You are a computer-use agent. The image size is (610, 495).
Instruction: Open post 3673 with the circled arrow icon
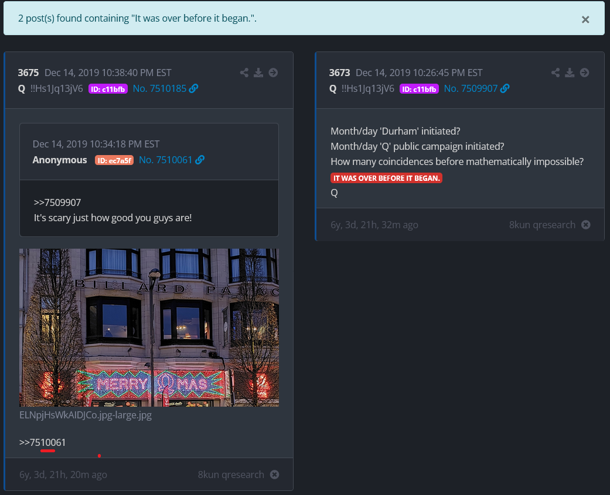click(x=584, y=73)
